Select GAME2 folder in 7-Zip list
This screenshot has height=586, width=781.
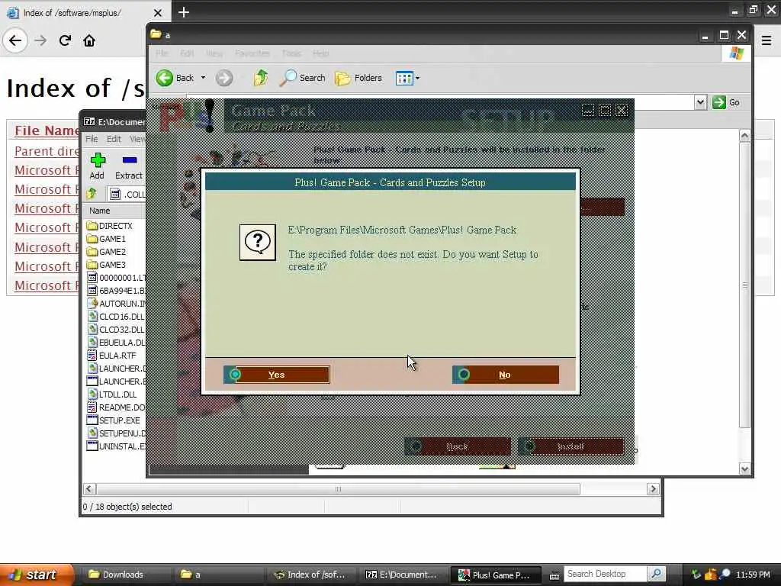pos(106,252)
